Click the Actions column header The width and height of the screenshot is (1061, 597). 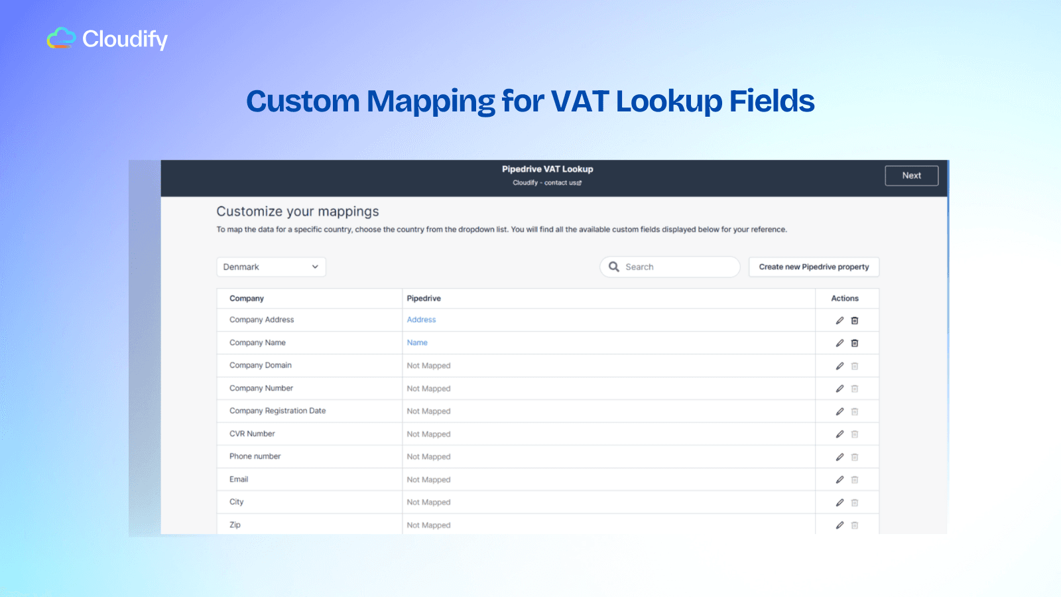pos(845,298)
